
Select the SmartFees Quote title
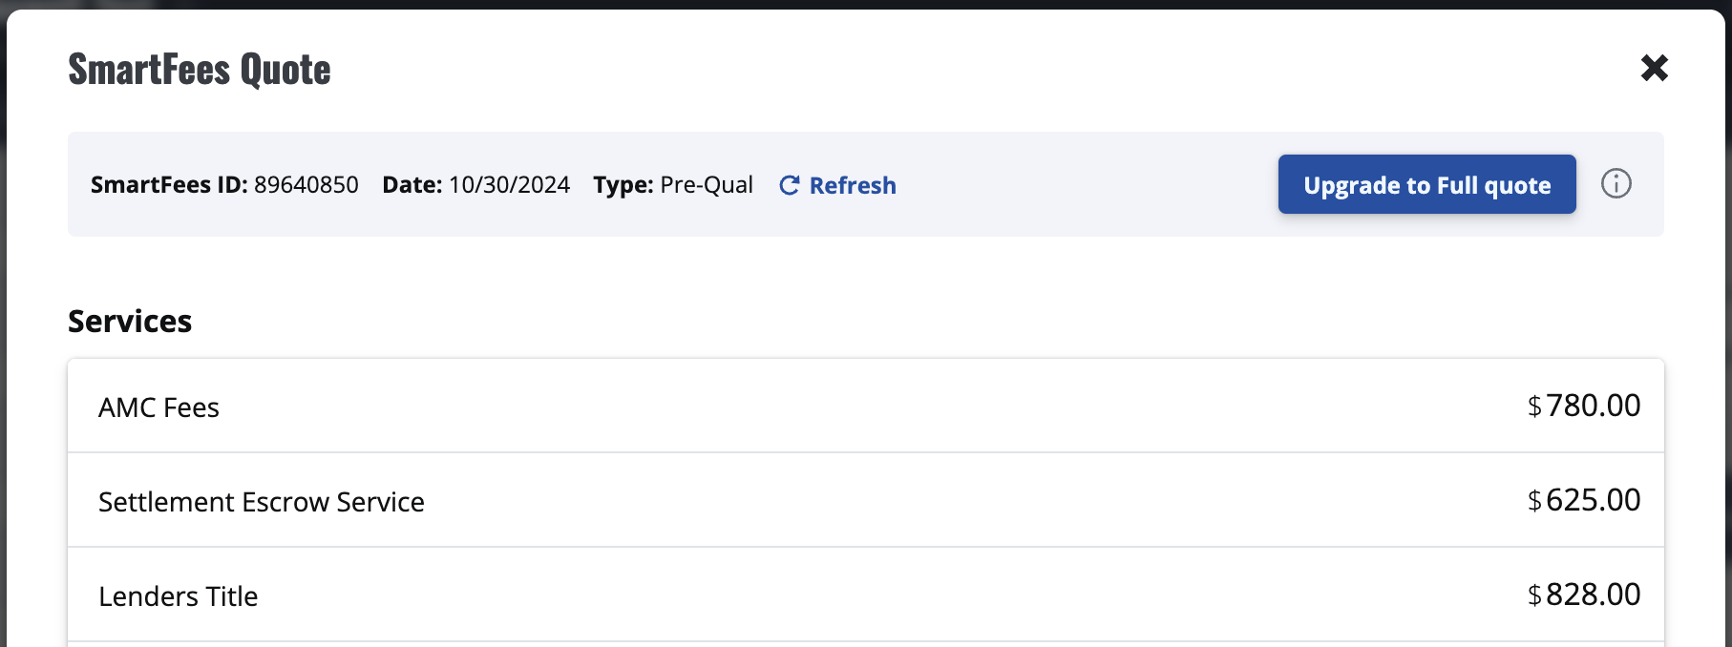(200, 70)
